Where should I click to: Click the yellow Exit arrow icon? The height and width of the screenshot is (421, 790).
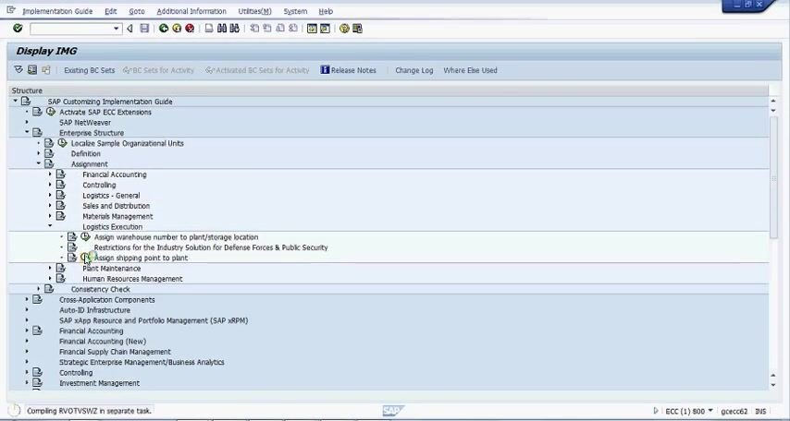[x=177, y=29]
